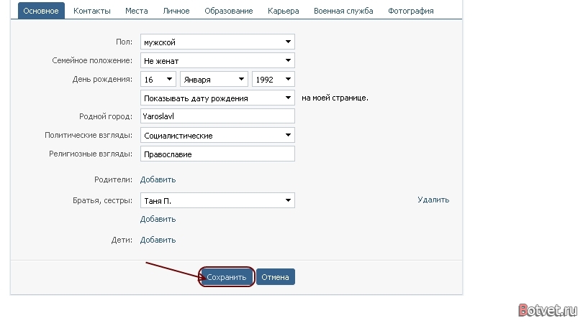Focus the Родной город input field
The image size is (583, 323).
pos(217,116)
